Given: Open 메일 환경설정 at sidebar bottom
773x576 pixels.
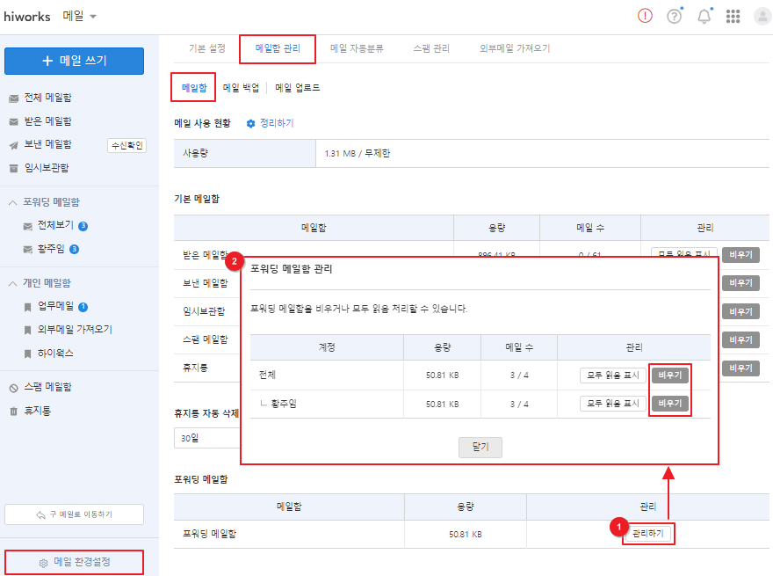Looking at the screenshot, I should pos(74,562).
